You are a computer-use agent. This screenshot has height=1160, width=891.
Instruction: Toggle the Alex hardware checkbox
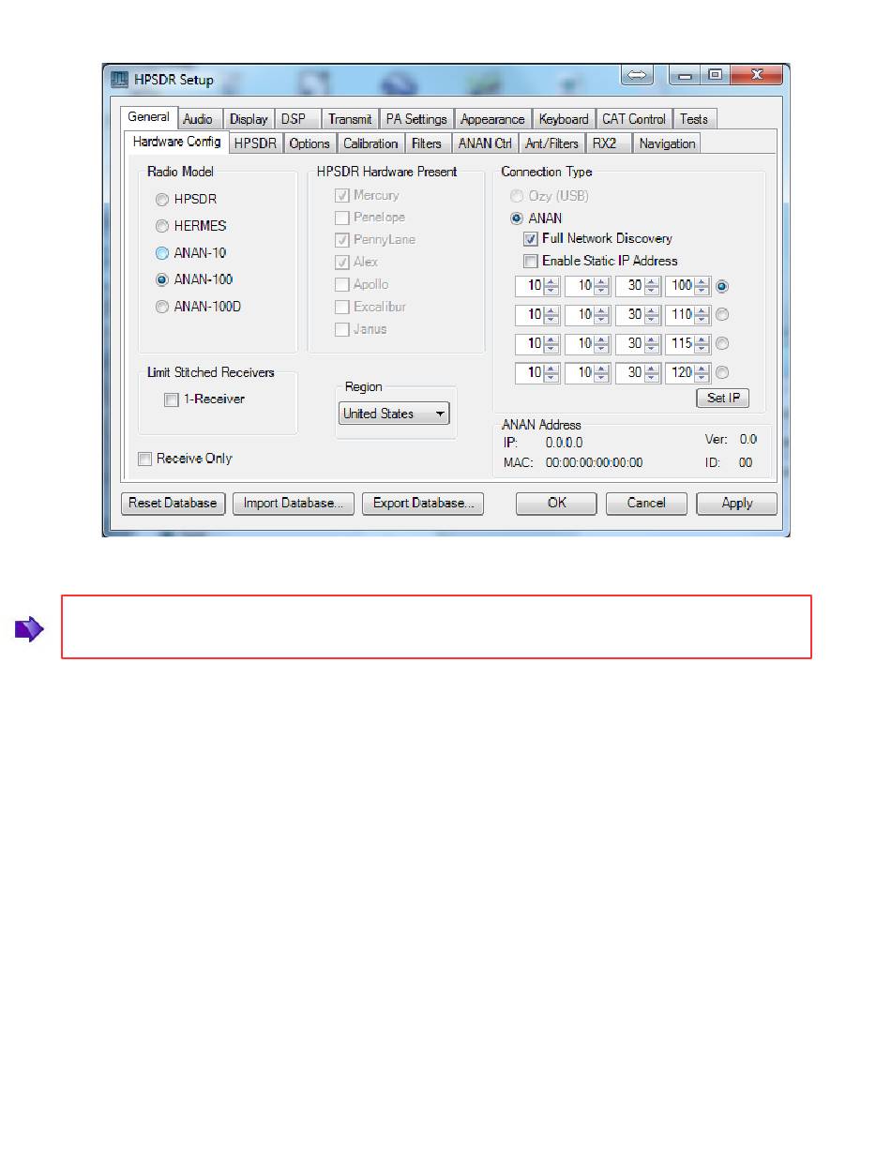tap(342, 263)
